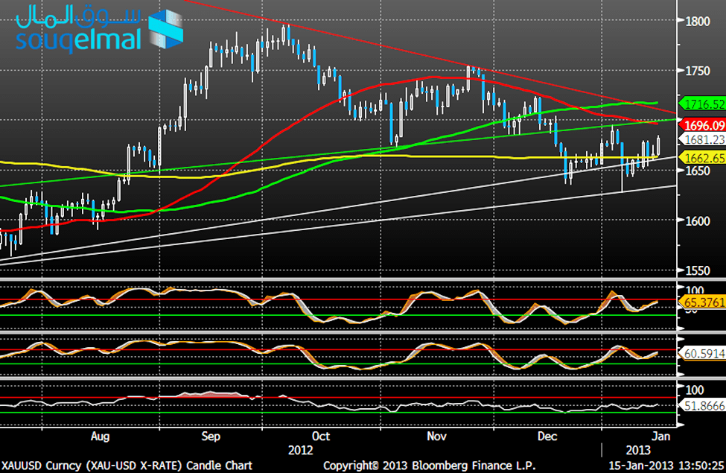Click the 1650 price axis label
Image resolution: width=726 pixels, height=473 pixels.
[x=698, y=171]
